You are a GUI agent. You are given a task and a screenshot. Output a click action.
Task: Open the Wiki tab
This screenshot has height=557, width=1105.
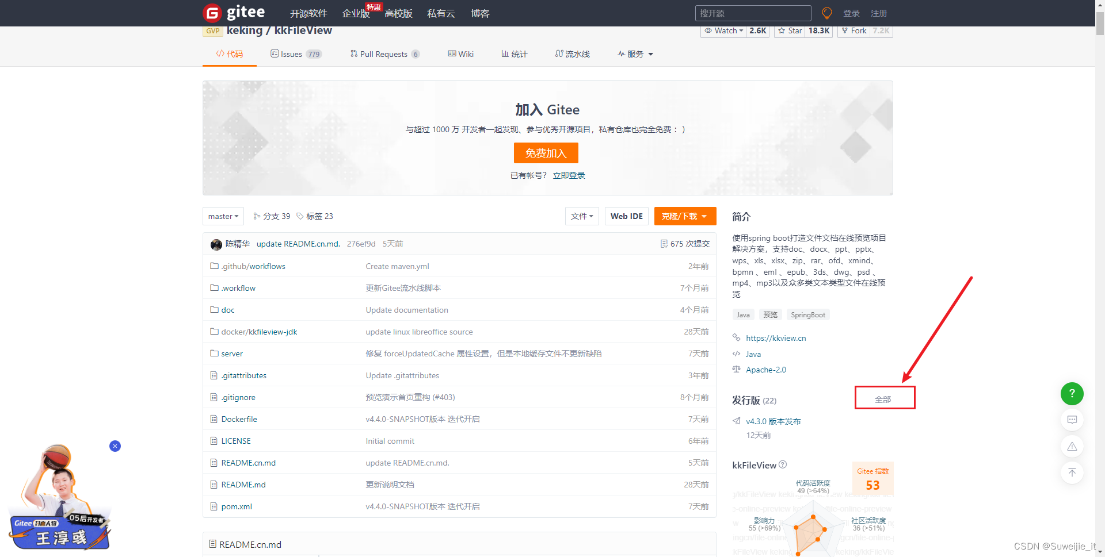[x=461, y=54]
